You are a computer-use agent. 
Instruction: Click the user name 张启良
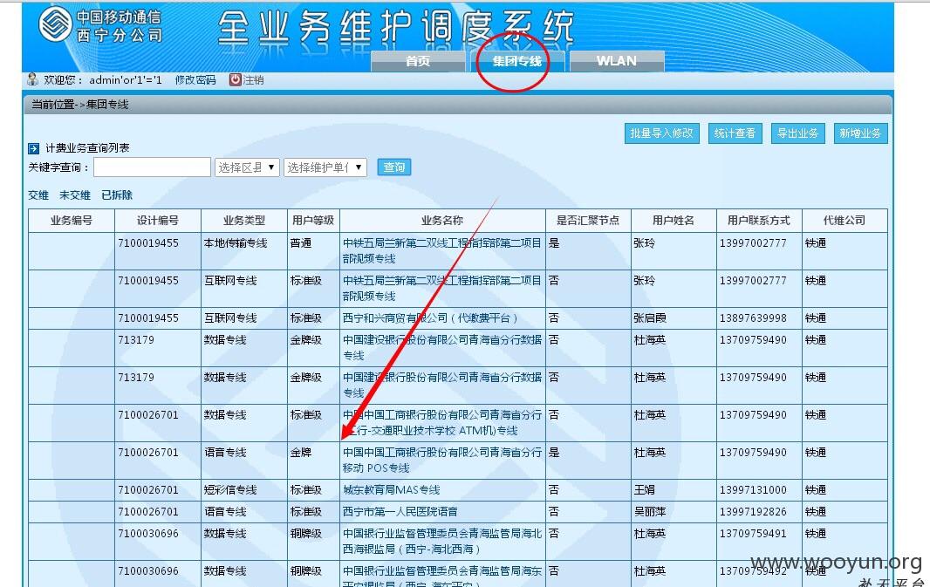point(650,318)
